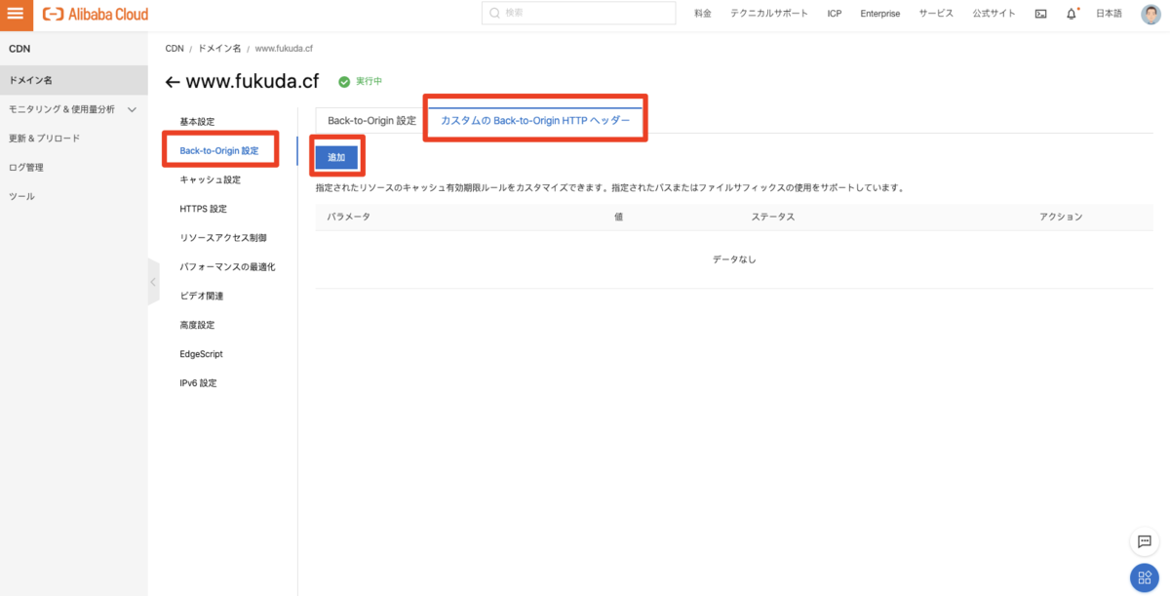Click the www.fukuda.cf breadcrumb text

[x=284, y=48]
